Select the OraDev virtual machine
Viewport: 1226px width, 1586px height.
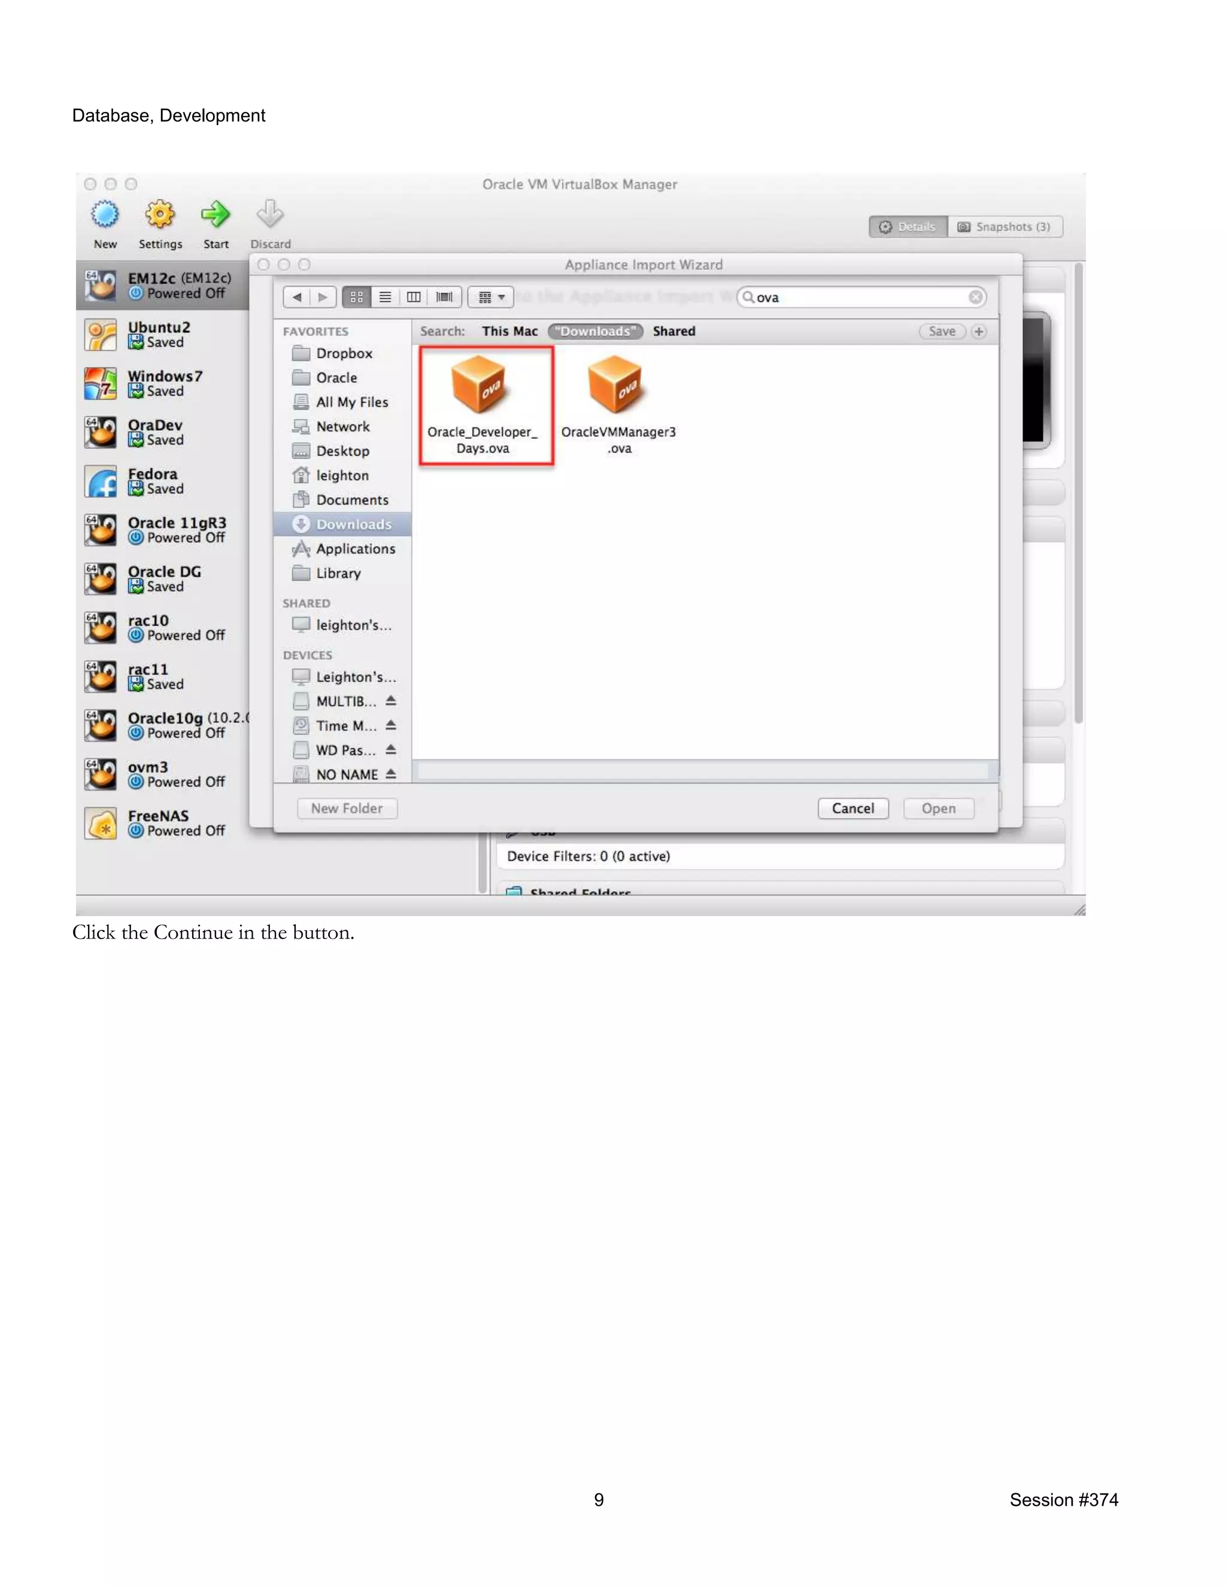(163, 432)
